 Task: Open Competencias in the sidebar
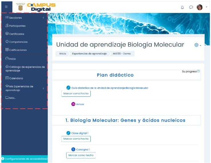18,42
